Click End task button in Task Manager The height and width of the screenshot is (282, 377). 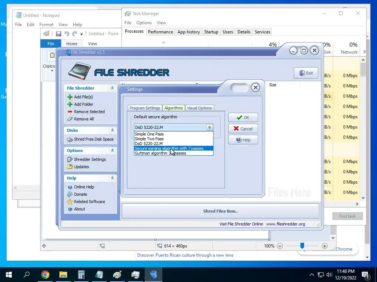click(348, 216)
